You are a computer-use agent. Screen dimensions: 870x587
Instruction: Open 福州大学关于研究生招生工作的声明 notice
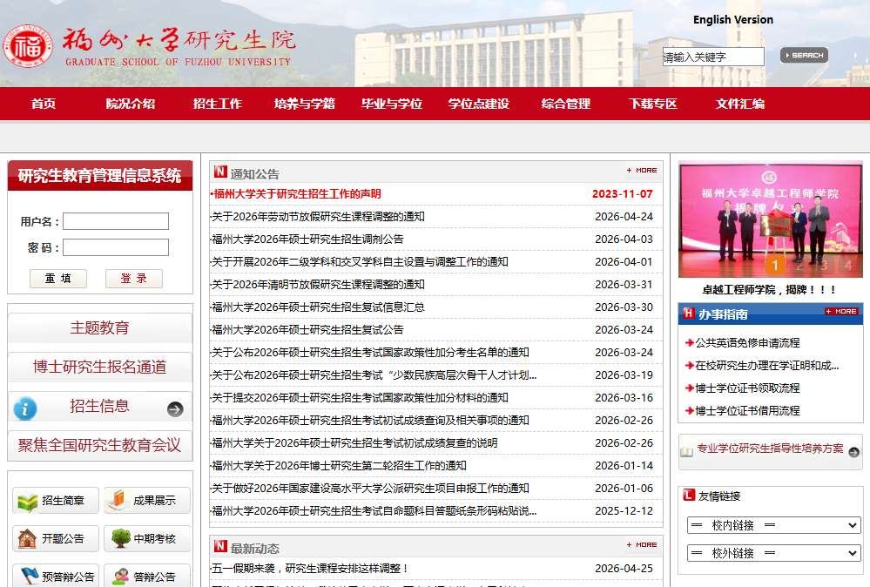click(297, 194)
